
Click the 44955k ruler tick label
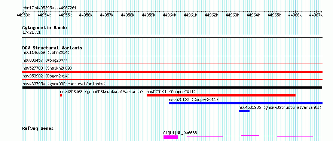(65, 15)
